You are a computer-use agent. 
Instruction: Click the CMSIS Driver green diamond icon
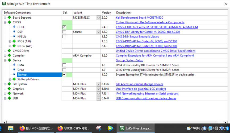pos(9,51)
